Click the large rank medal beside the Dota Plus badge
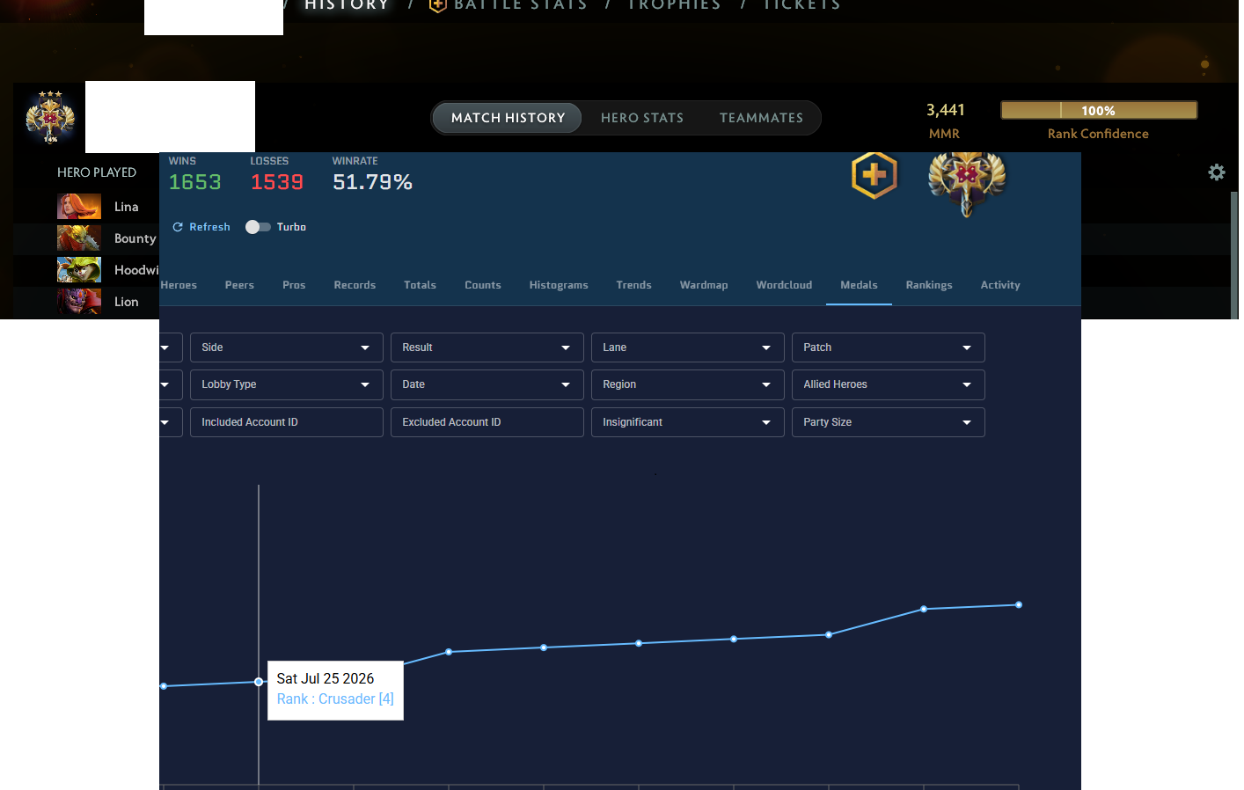The width and height of the screenshot is (1244, 790). (967, 184)
